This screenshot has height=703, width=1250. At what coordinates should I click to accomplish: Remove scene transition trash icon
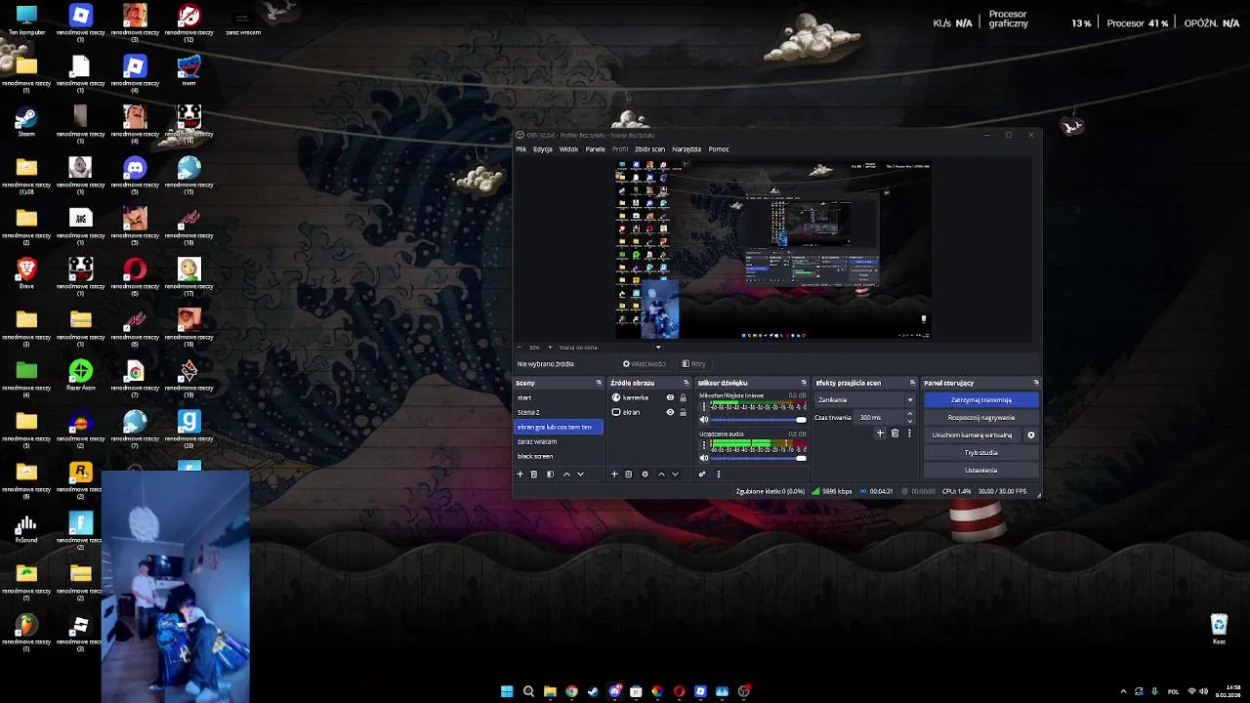click(x=895, y=433)
